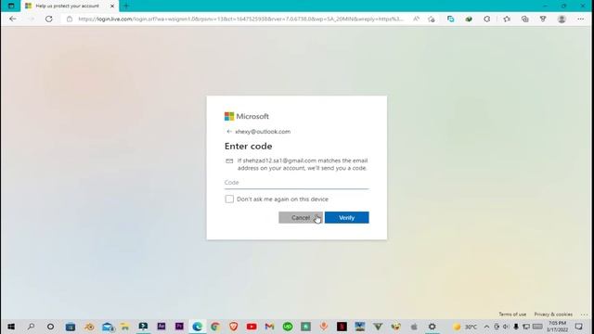Open Terms of use link

[x=512, y=315]
